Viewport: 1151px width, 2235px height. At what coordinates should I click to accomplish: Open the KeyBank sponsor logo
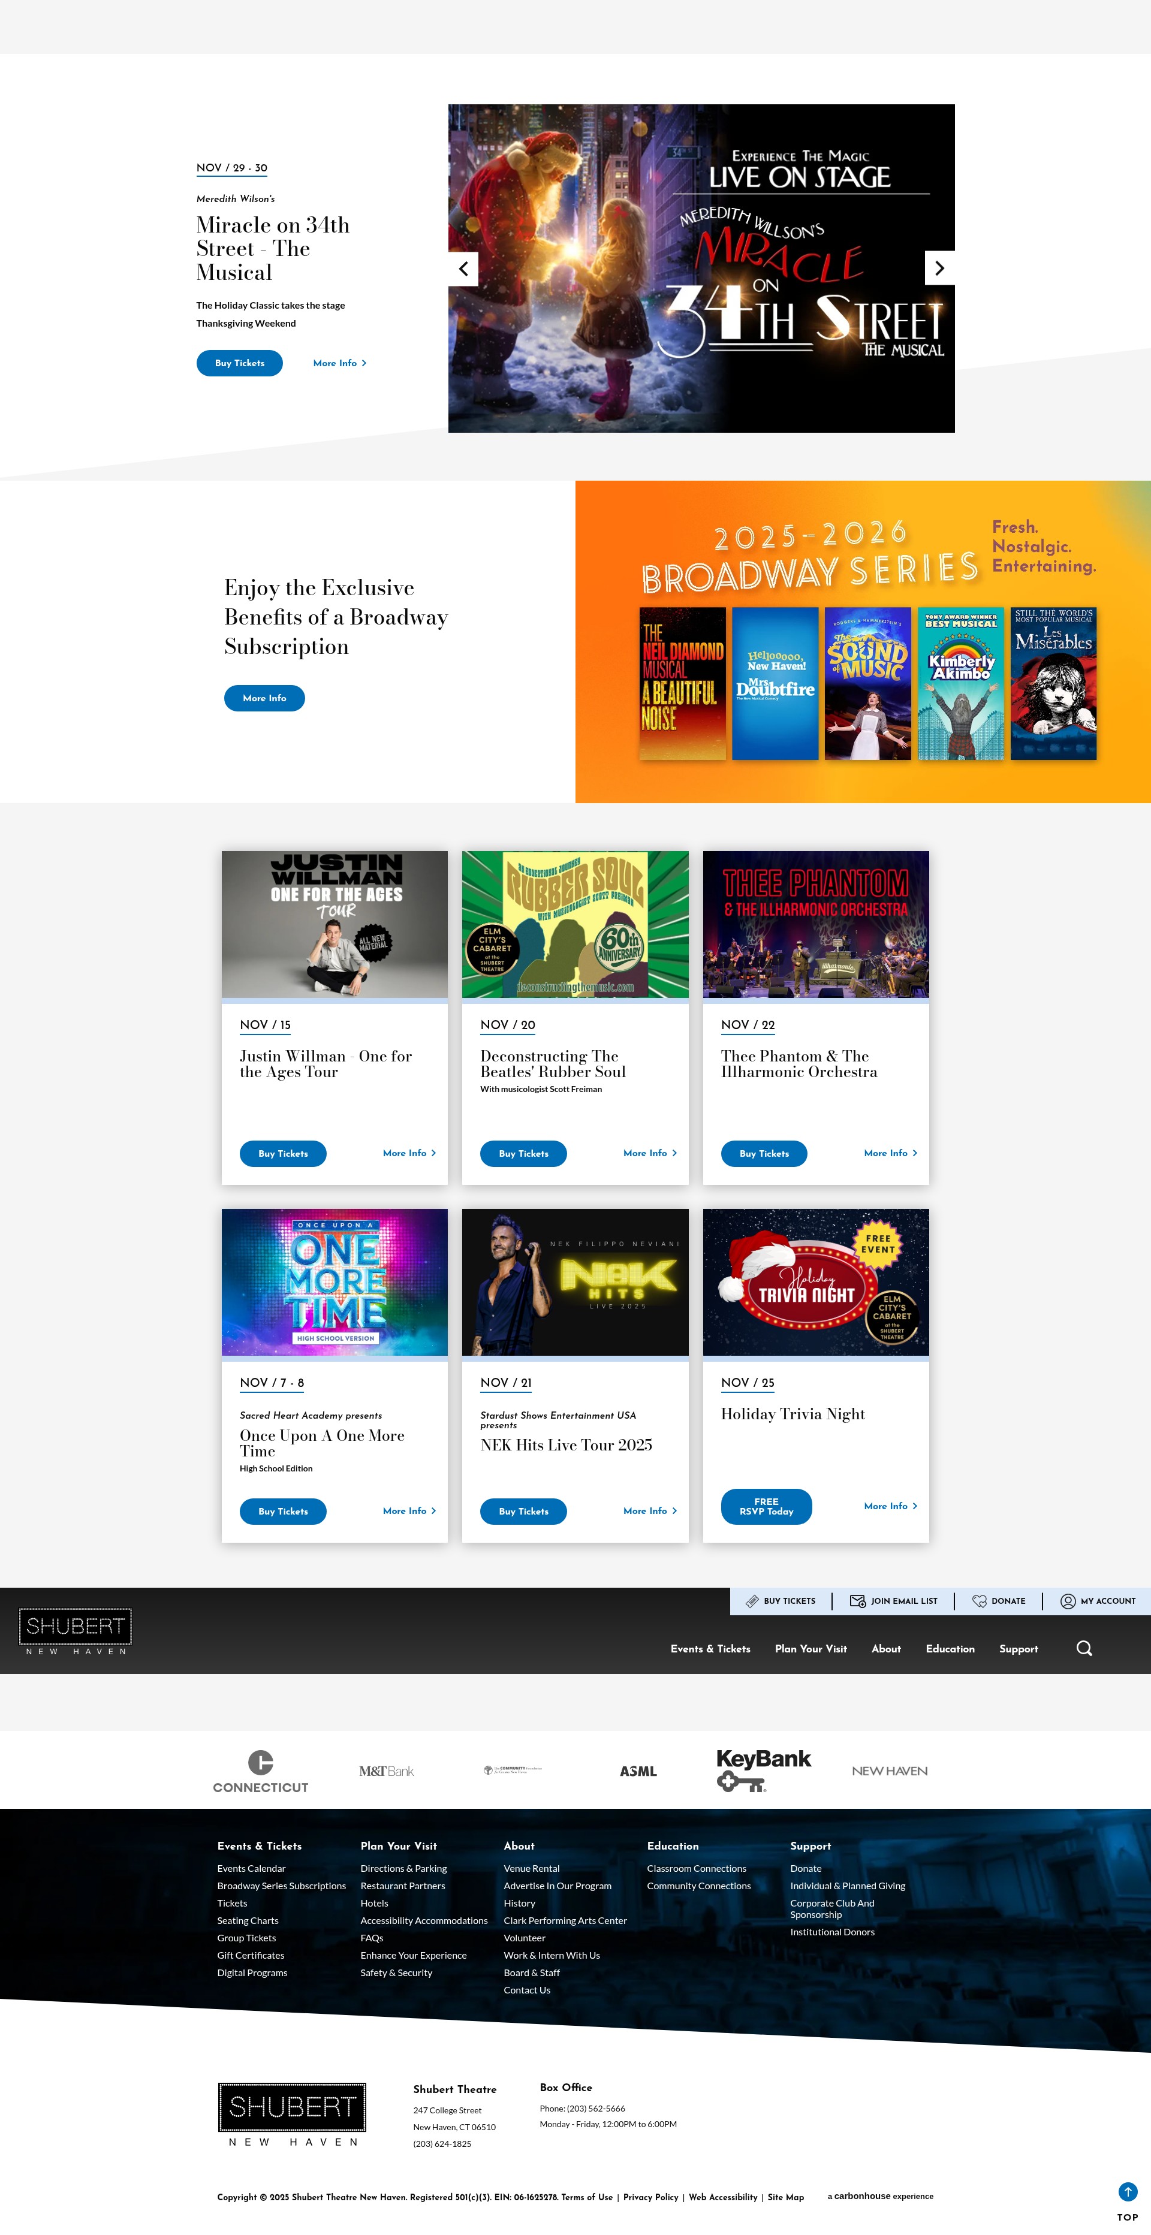tap(763, 1770)
